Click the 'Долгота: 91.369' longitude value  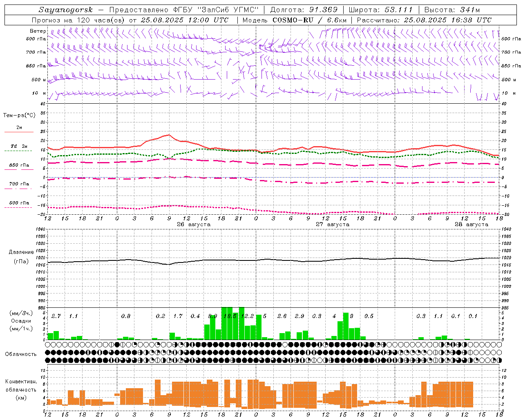304,10
